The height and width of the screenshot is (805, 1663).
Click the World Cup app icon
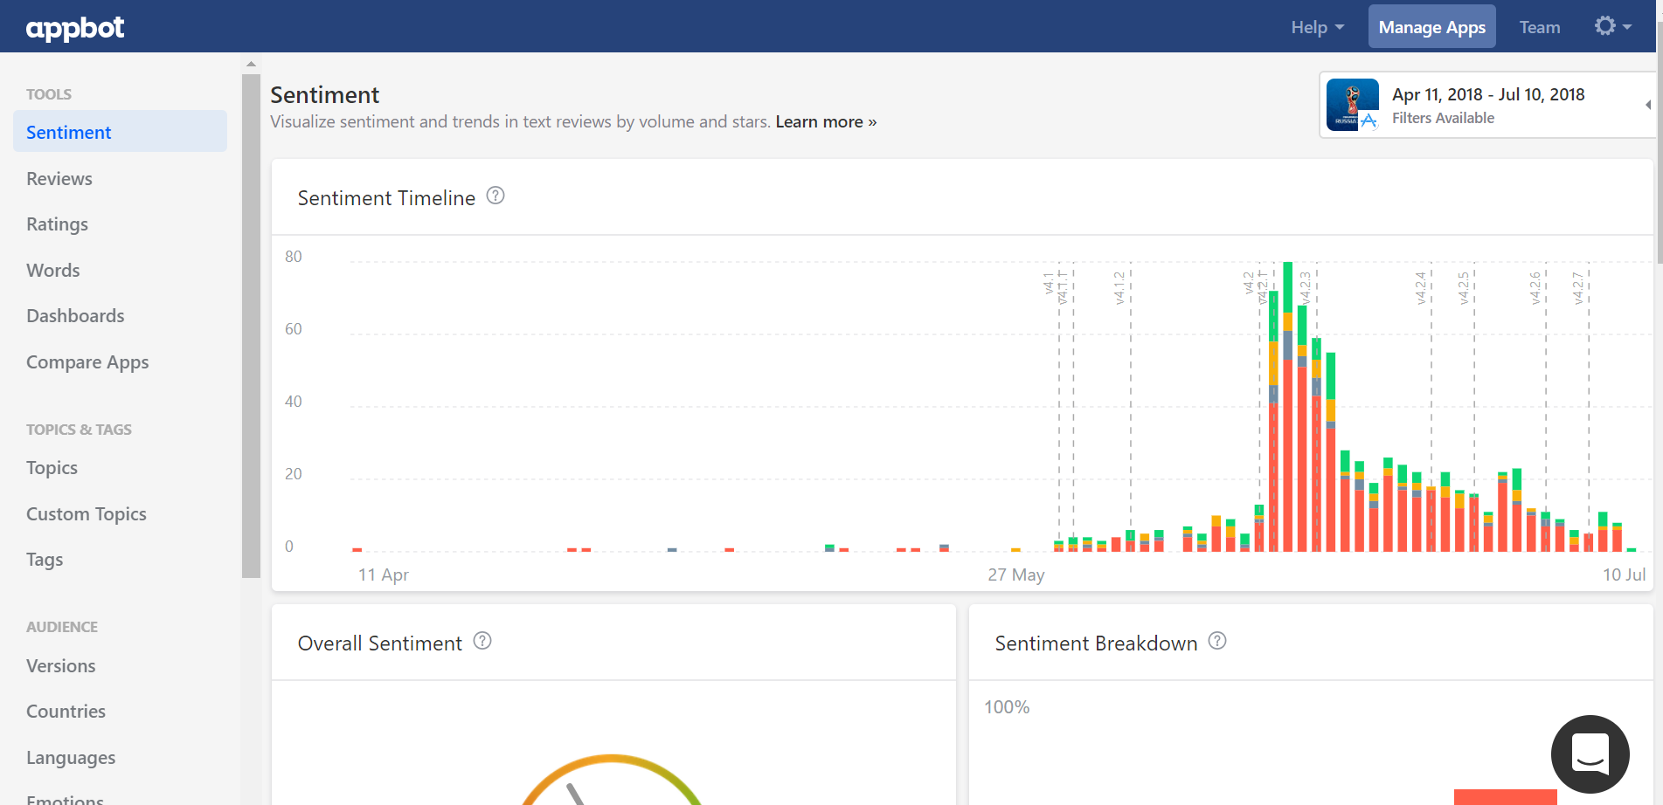tap(1352, 105)
